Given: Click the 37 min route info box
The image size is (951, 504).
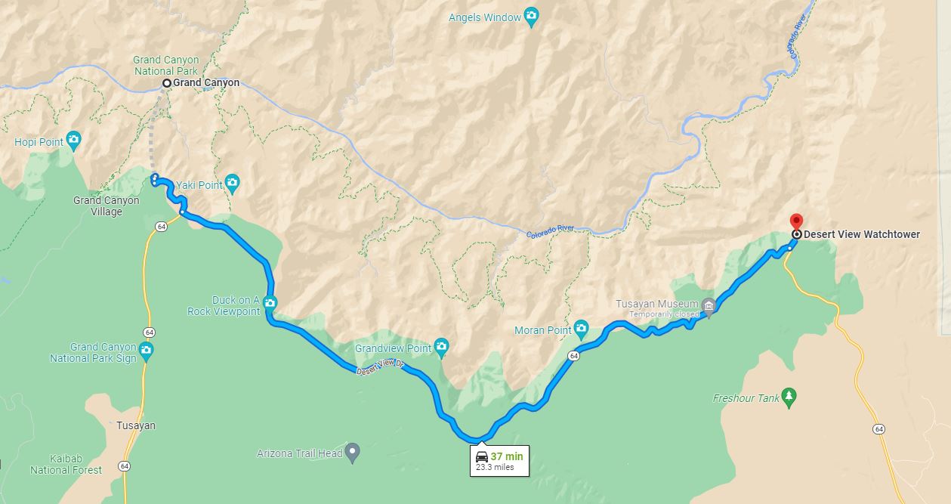Looking at the screenshot, I should tap(499, 461).
